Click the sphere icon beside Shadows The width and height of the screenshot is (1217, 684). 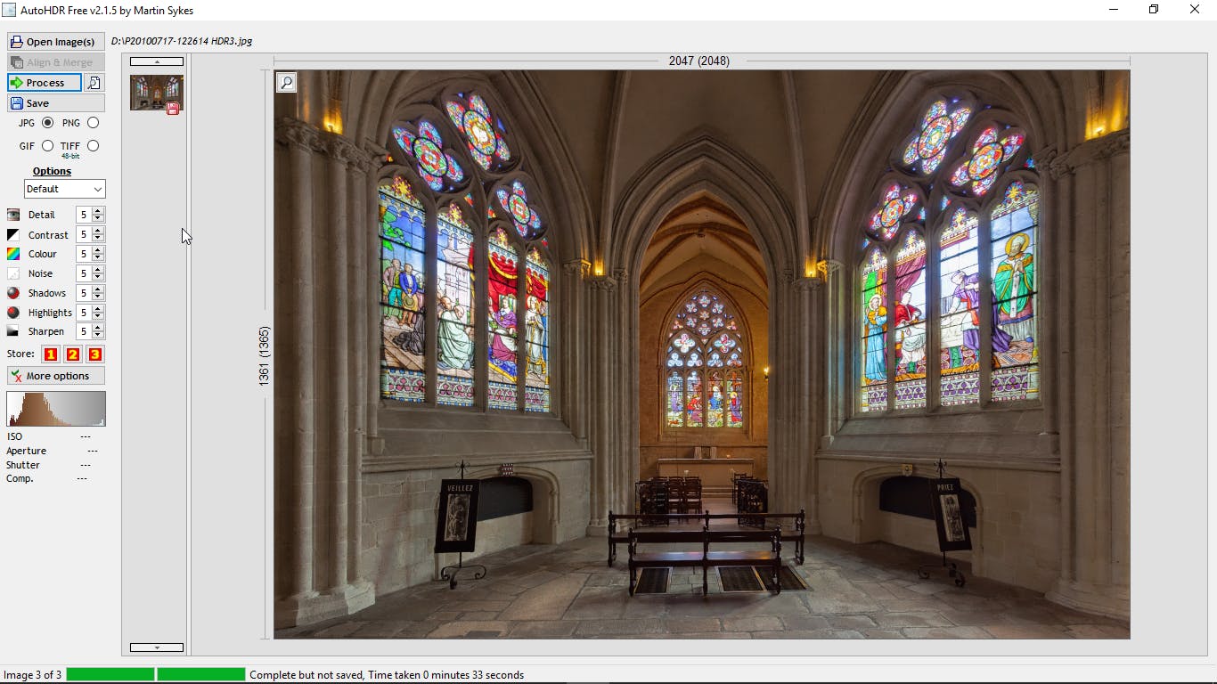pyautogui.click(x=13, y=293)
